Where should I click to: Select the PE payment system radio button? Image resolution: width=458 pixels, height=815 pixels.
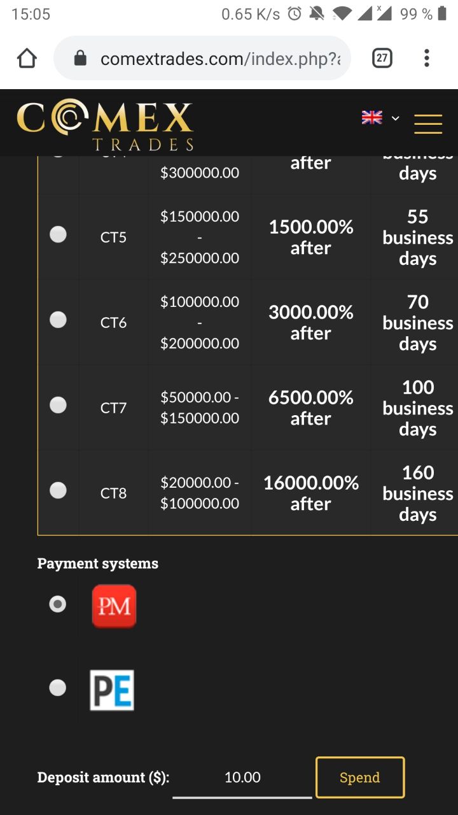(x=58, y=688)
